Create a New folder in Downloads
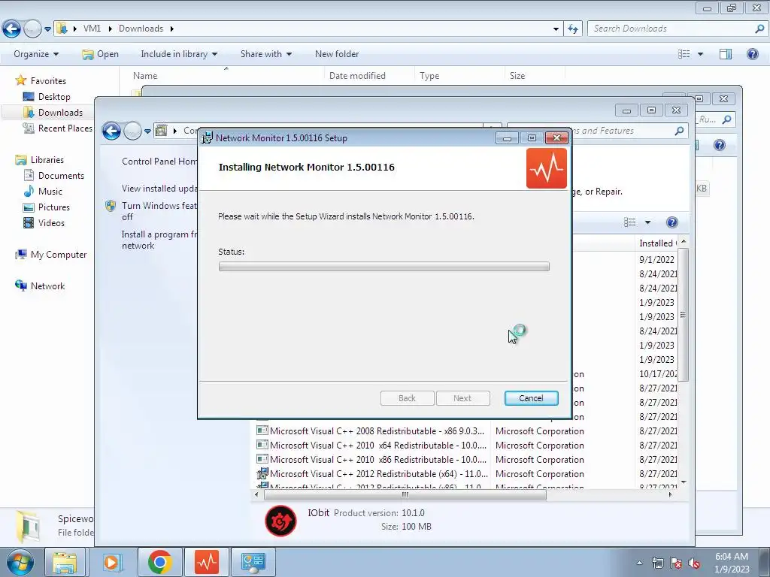The image size is (770, 577). pyautogui.click(x=337, y=54)
